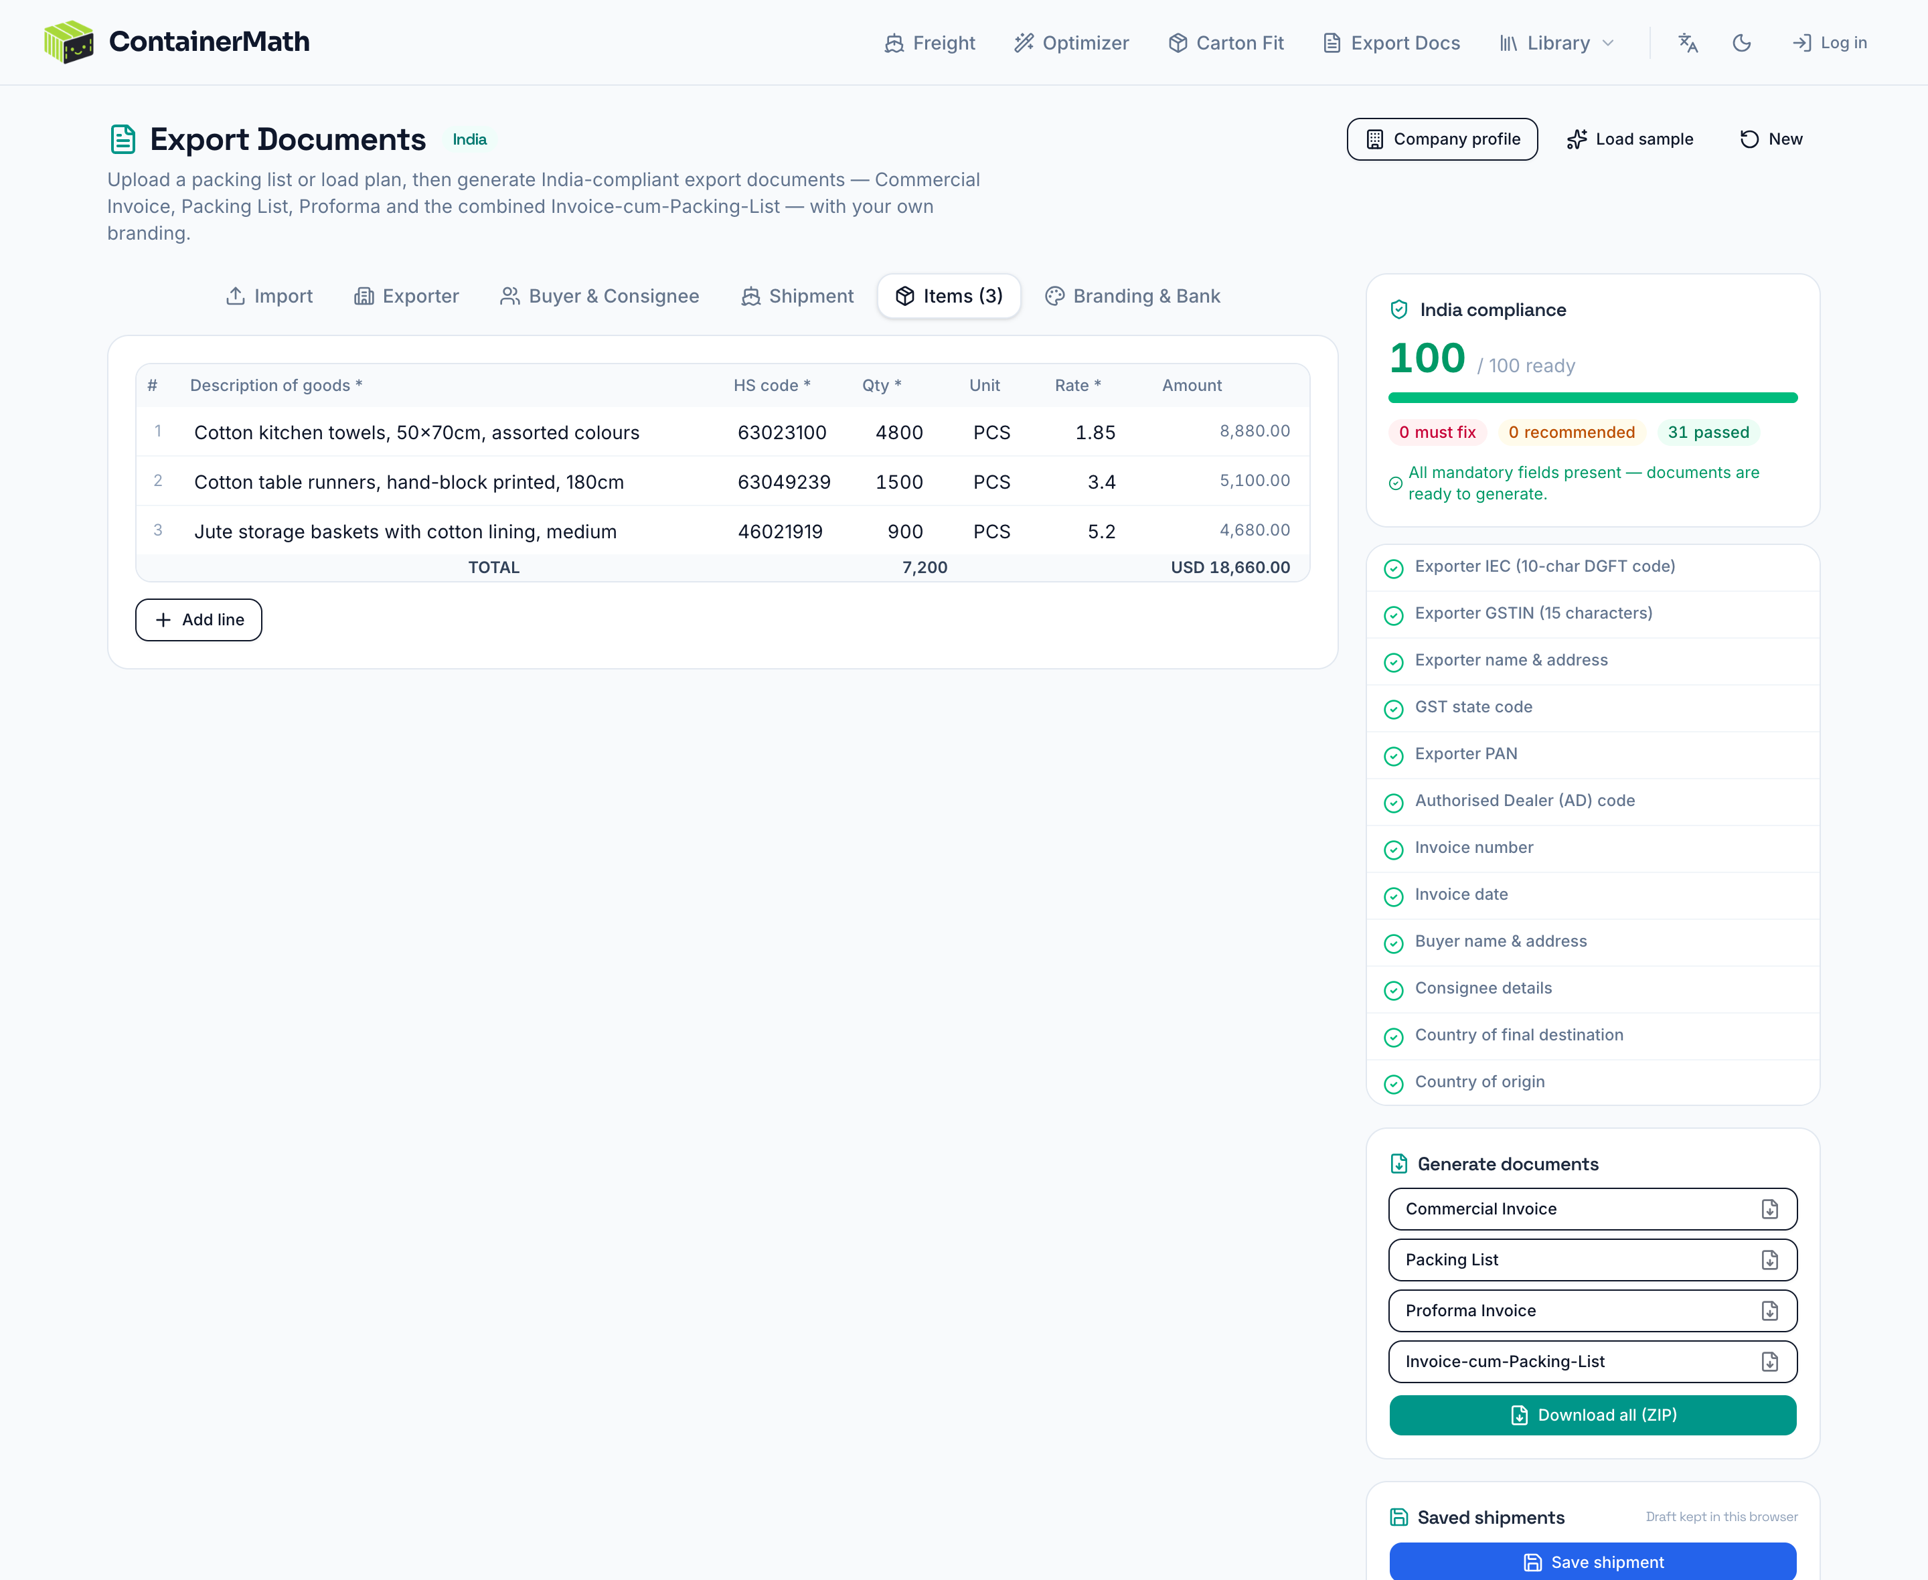Edit unit PCS for table runners

click(x=1001, y=483)
